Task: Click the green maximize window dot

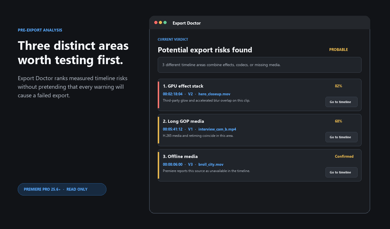Action: point(165,23)
